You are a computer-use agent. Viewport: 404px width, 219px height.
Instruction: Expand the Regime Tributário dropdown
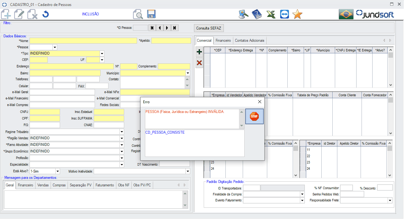pyautogui.click(x=122, y=132)
